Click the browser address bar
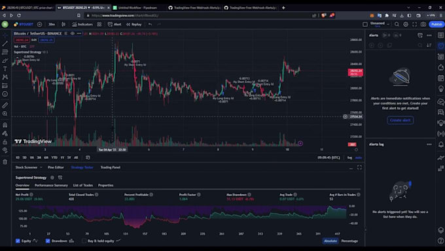 tap(199, 15)
